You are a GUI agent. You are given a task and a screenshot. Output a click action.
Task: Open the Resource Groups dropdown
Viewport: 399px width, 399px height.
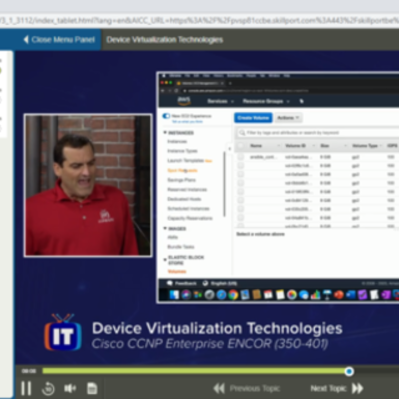(x=266, y=101)
